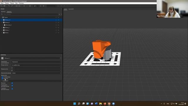Click the Сцена scene node icon
Image resolution: width=188 pixels, height=106 pixels.
coord(3,17)
